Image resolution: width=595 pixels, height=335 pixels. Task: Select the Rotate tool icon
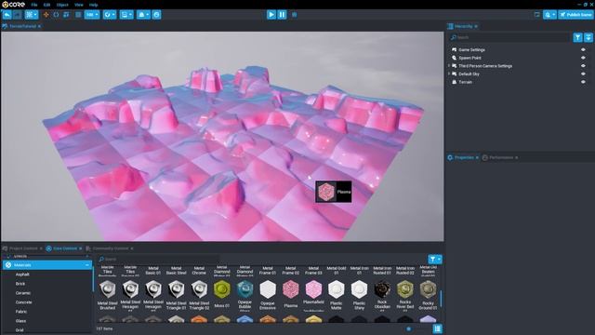(x=56, y=15)
